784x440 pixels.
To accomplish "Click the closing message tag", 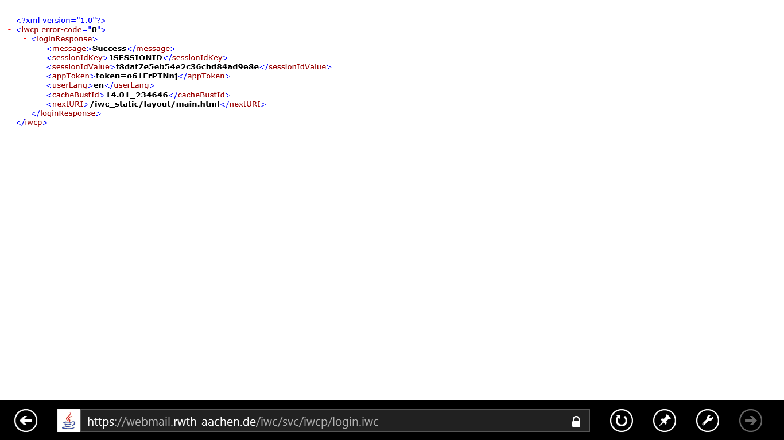I will click(151, 49).
